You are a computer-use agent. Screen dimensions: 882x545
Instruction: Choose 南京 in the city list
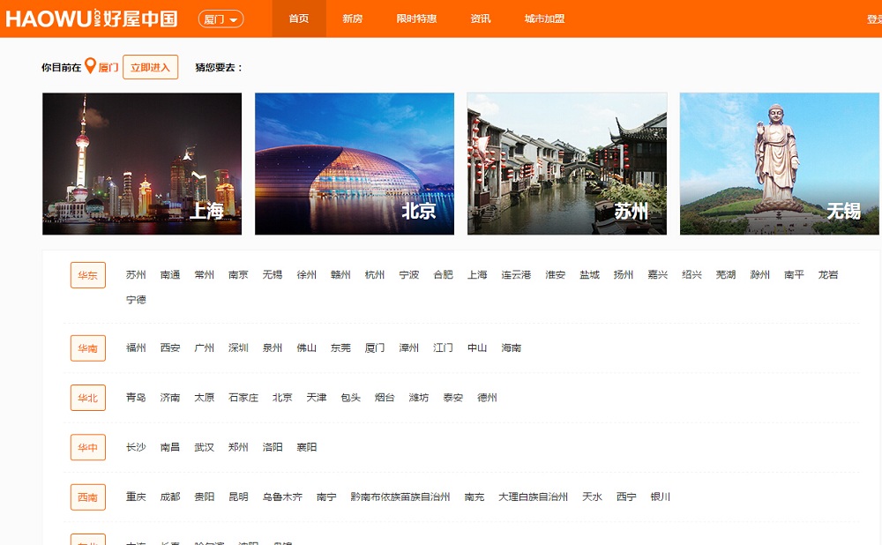click(238, 274)
